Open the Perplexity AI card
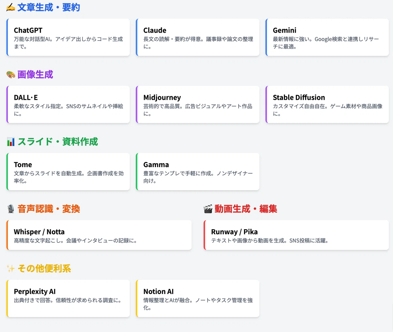This screenshot has height=332, width=393. point(68,298)
